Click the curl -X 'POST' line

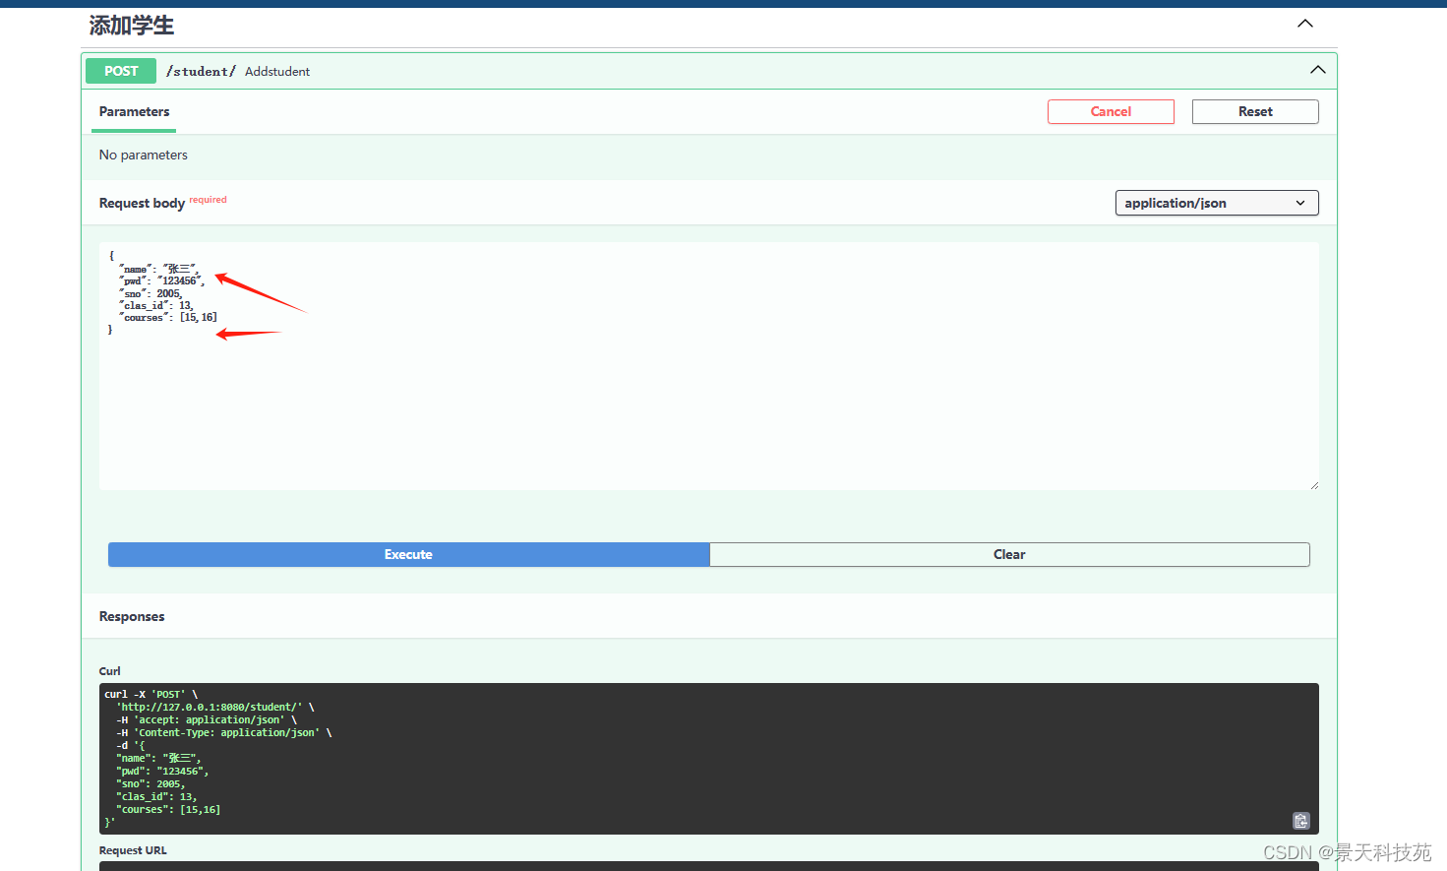(x=151, y=694)
